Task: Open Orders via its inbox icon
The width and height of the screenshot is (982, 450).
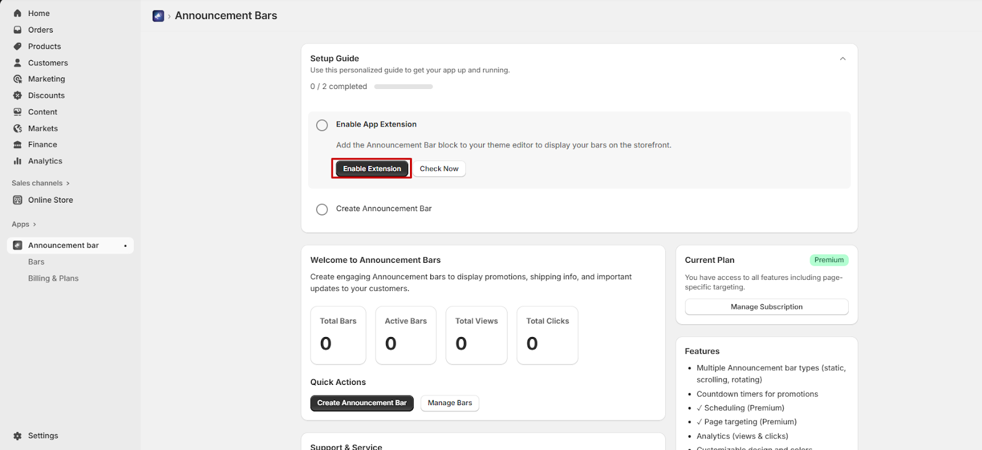Action: [17, 29]
